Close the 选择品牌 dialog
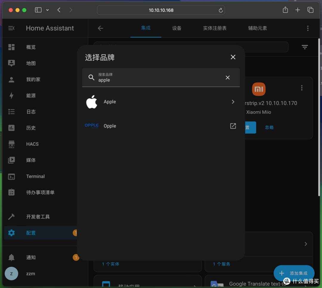The width and height of the screenshot is (322, 288). tap(233, 57)
